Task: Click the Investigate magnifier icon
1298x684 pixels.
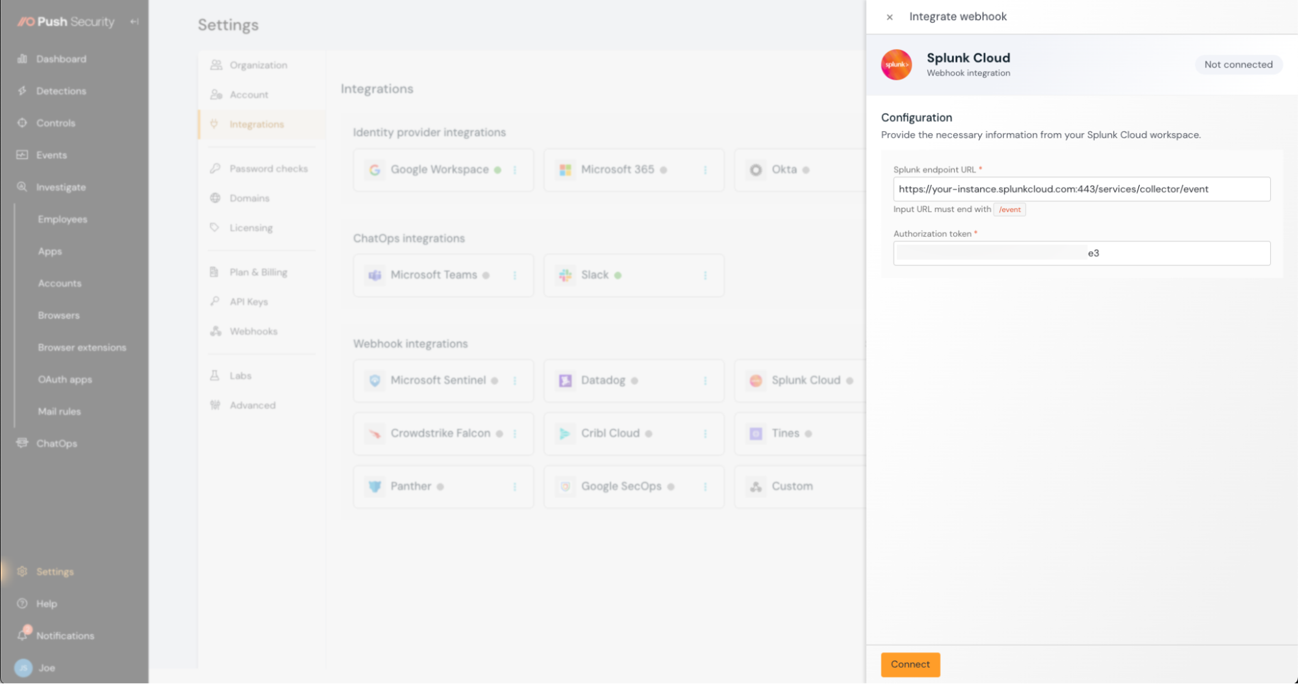Action: pyautogui.click(x=22, y=187)
